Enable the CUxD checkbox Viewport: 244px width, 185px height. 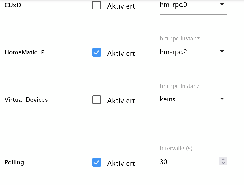point(97,5)
